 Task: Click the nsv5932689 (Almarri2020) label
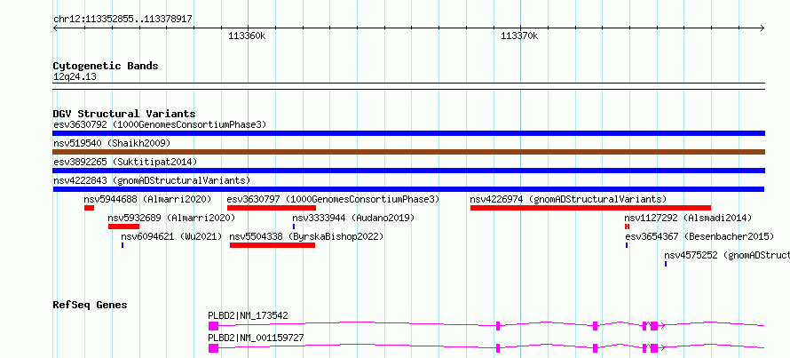pyautogui.click(x=171, y=218)
